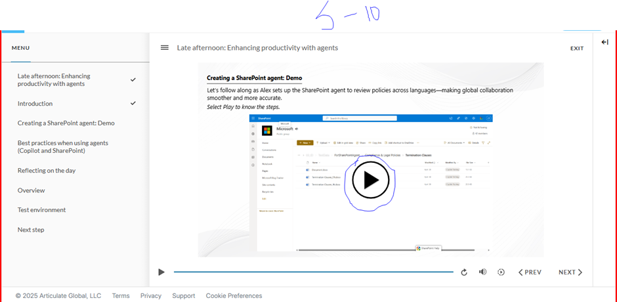Screen dimensions: 617x302
Task: Click 'Edit in grid view' in SharePoint demo
Action: [x=343, y=142]
